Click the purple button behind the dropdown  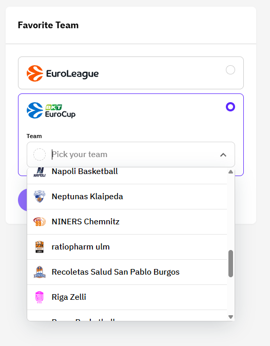(22, 200)
